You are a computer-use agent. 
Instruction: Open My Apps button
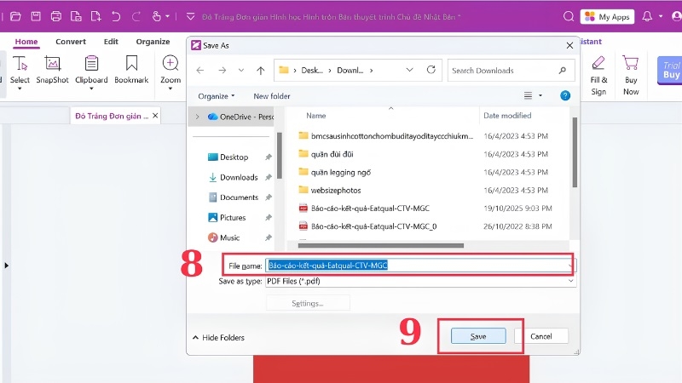(607, 16)
